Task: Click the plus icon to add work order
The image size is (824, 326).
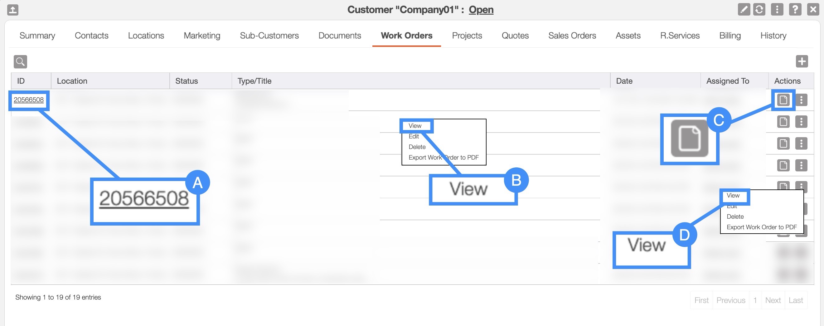Action: point(802,61)
